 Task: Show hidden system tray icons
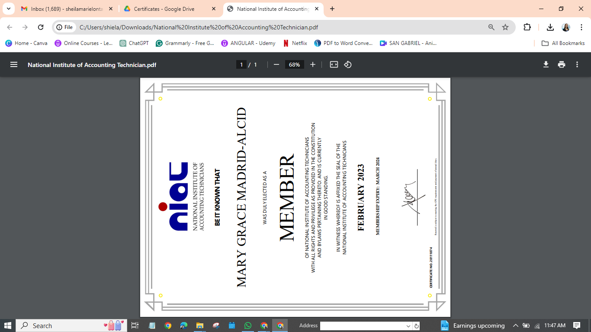[515, 326]
